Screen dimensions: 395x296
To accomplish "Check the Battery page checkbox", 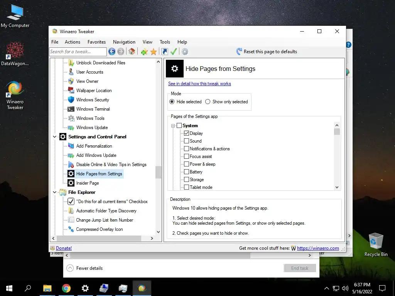I will (186, 172).
